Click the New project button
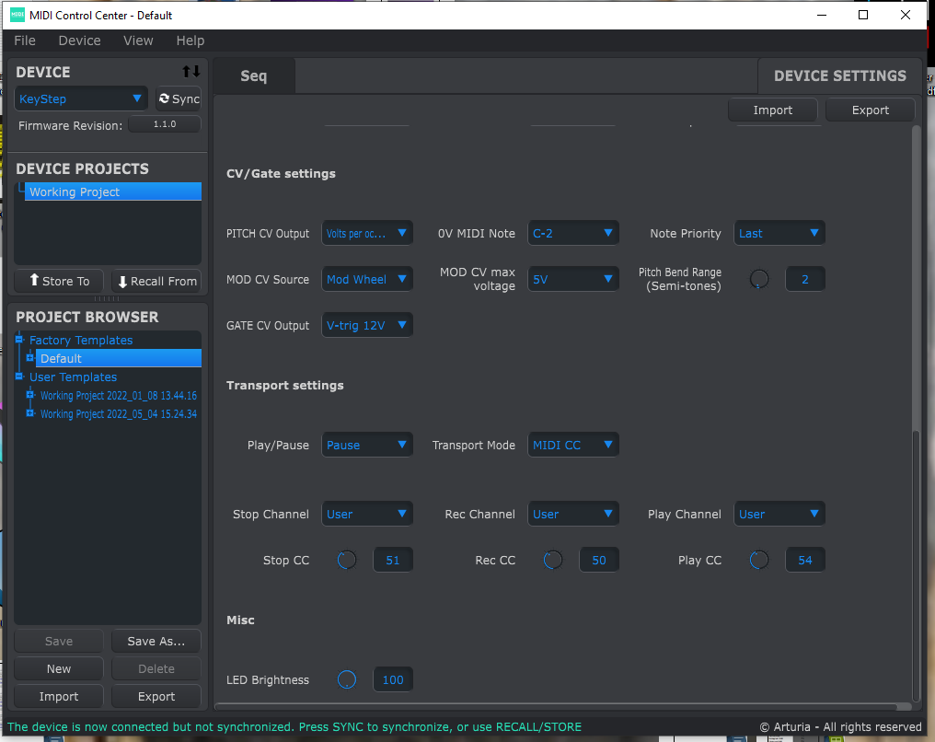This screenshot has width=935, height=742. [x=59, y=669]
